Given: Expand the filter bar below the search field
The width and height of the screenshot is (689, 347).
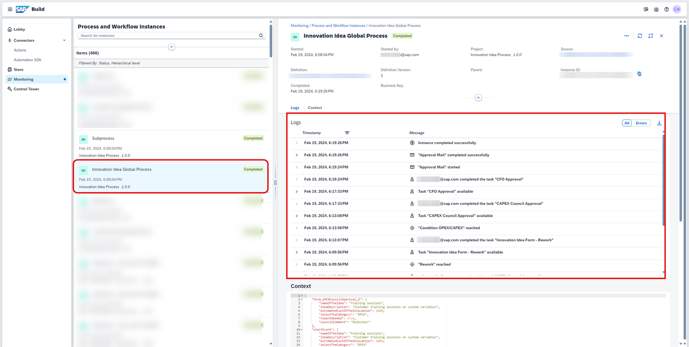Looking at the screenshot, I should pos(172,47).
